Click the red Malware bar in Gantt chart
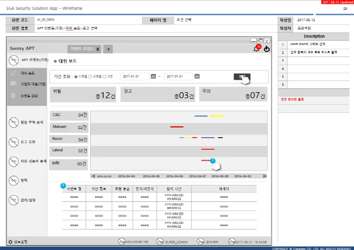The image size is (354, 250). pos(176,126)
